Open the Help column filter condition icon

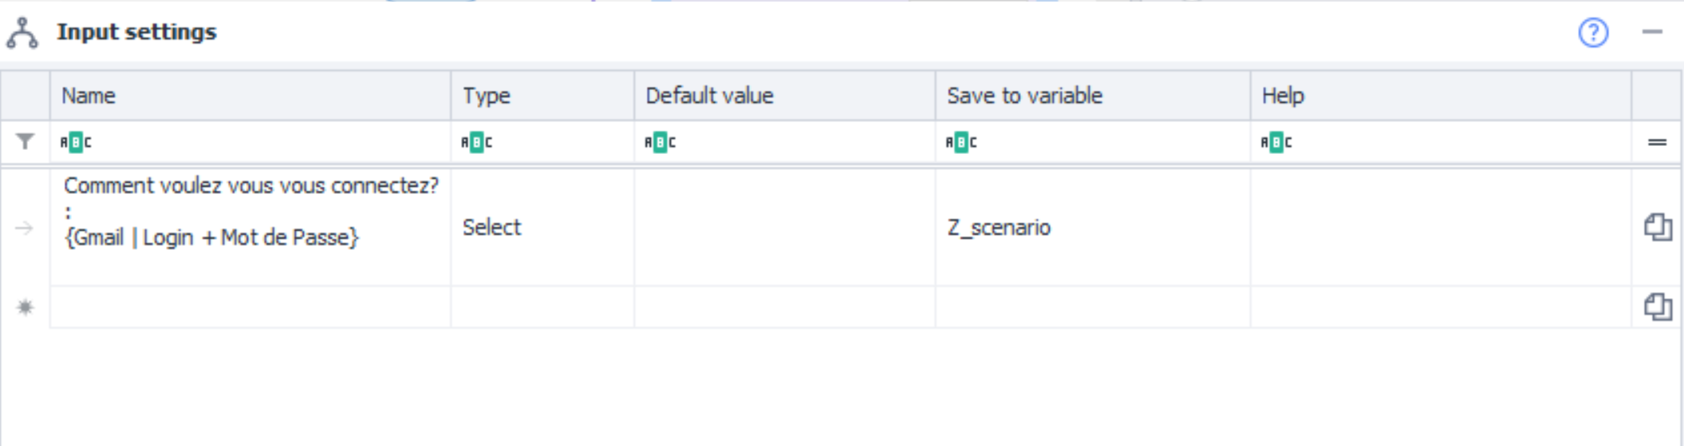click(1276, 143)
